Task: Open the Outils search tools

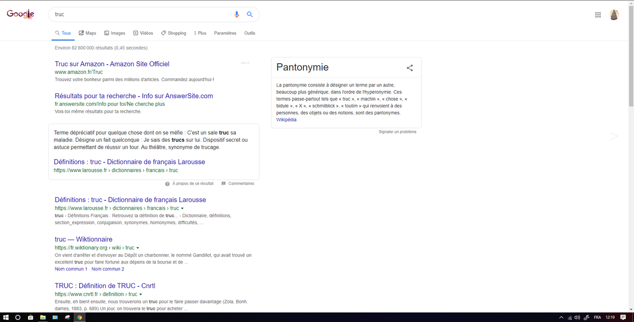Action: [x=249, y=33]
